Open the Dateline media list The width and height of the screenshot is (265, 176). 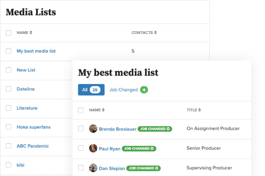26,89
